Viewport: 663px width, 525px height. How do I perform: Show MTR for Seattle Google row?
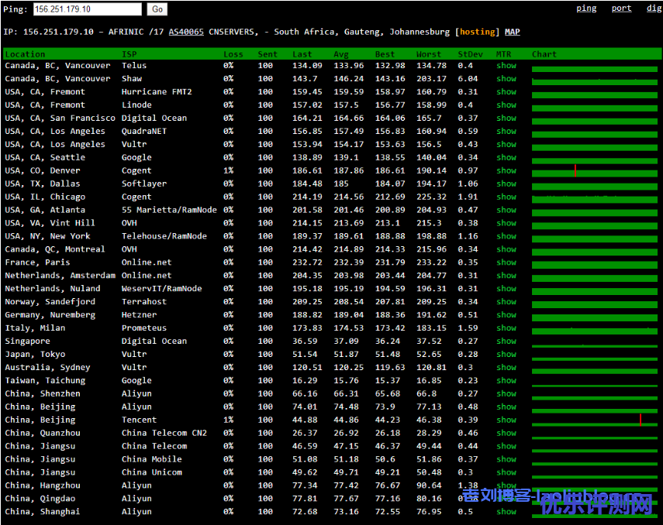tap(506, 157)
